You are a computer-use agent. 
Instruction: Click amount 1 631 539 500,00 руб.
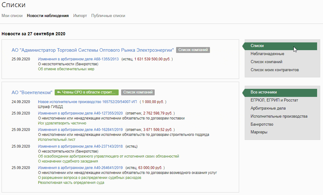152,59
